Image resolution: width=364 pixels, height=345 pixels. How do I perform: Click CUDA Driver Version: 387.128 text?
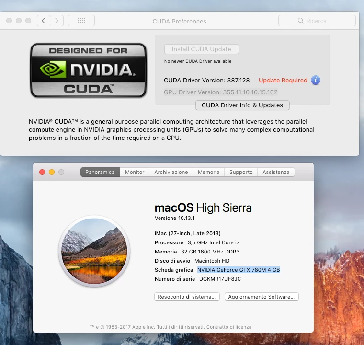(206, 80)
